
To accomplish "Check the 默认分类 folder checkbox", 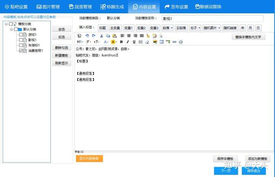I will click(x=16, y=29).
